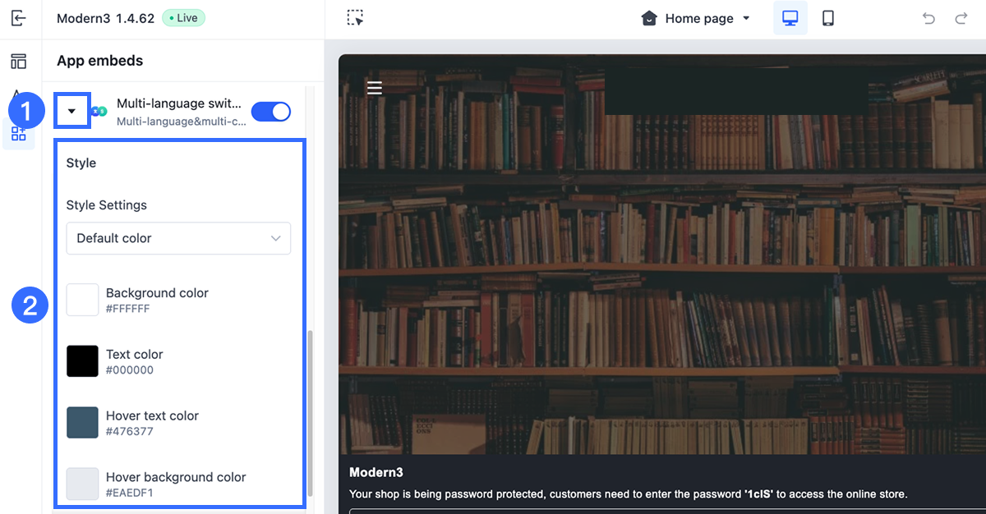This screenshot has width=986, height=514.
Task: Activate the element inspector selection tool
Action: tap(355, 18)
